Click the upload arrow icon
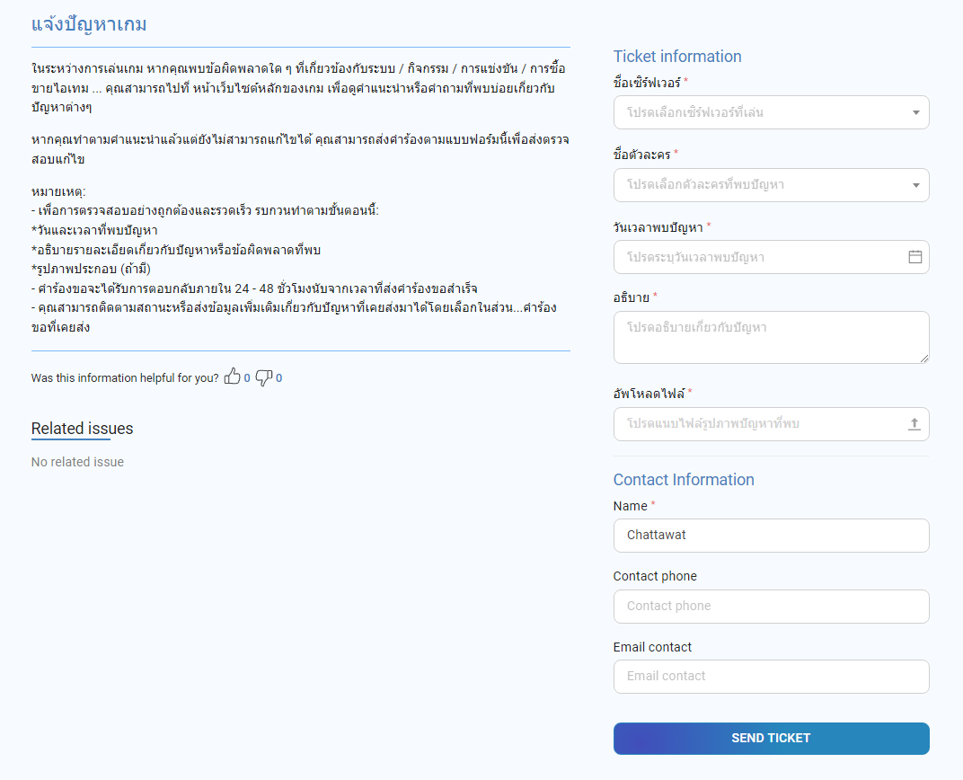This screenshot has width=963, height=780. [914, 424]
